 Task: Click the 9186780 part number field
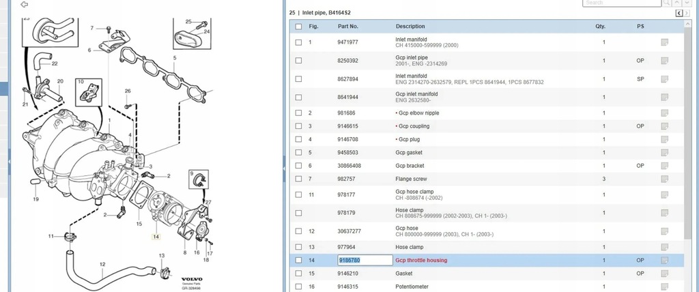[365, 261]
